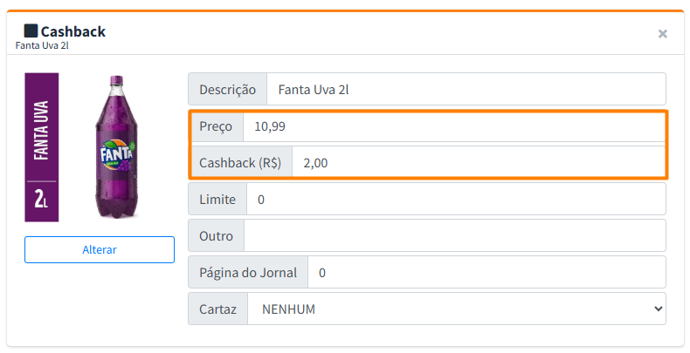Focus the Descrição text field

(466, 89)
